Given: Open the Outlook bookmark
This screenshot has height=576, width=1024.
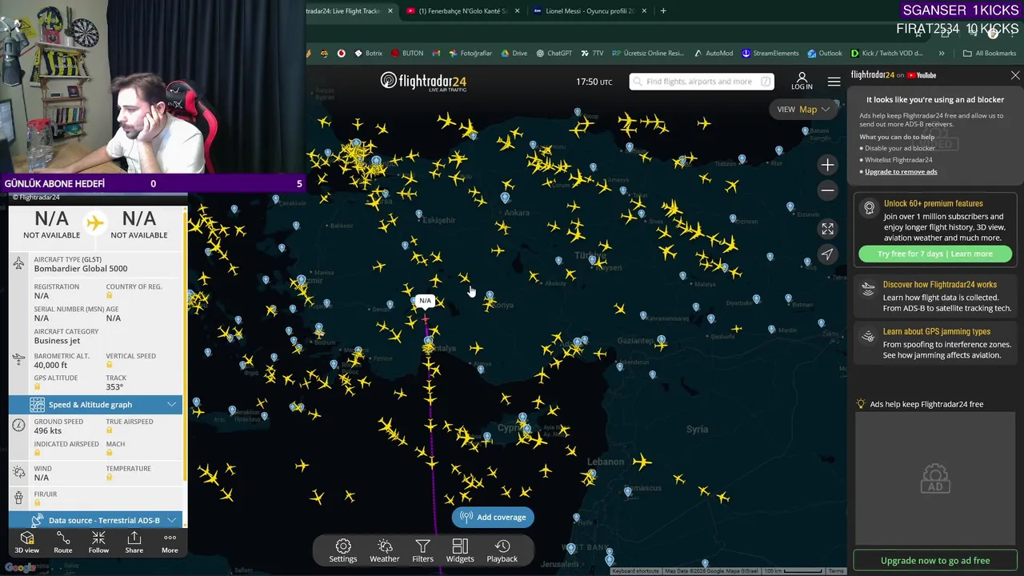Looking at the screenshot, I should click(824, 54).
